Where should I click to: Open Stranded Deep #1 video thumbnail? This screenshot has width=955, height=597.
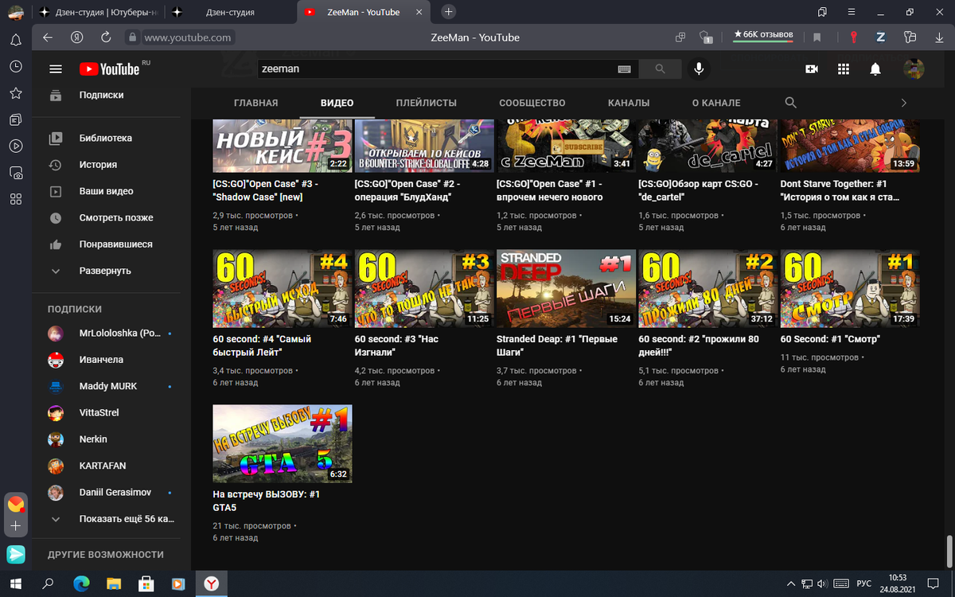pos(566,288)
